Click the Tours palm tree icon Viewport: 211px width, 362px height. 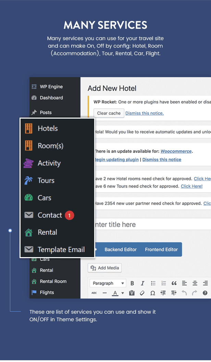click(x=29, y=180)
